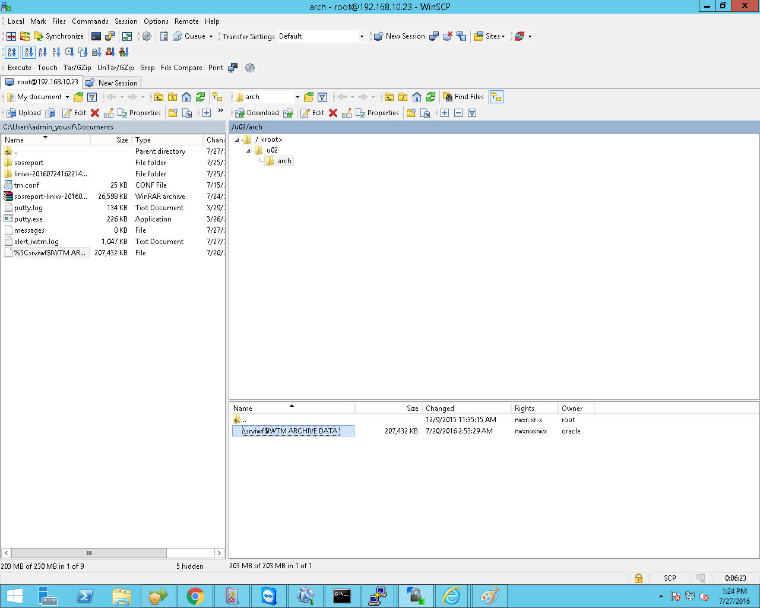
Task: Click Find Files binoculars button
Action: click(x=464, y=97)
